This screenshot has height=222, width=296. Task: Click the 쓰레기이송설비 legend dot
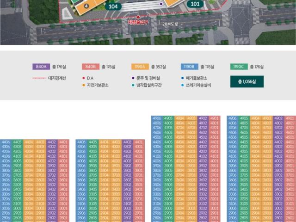pyautogui.click(x=182, y=85)
